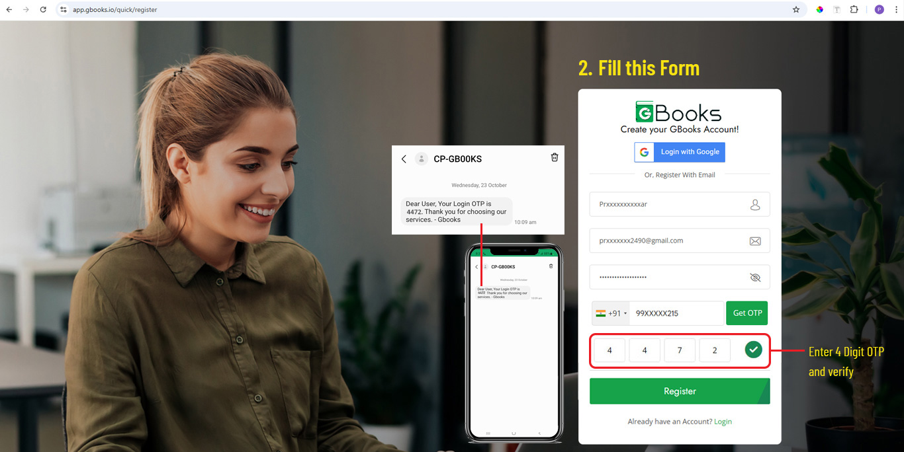Click the phone mockup image
The height and width of the screenshot is (452, 904).
click(514, 342)
